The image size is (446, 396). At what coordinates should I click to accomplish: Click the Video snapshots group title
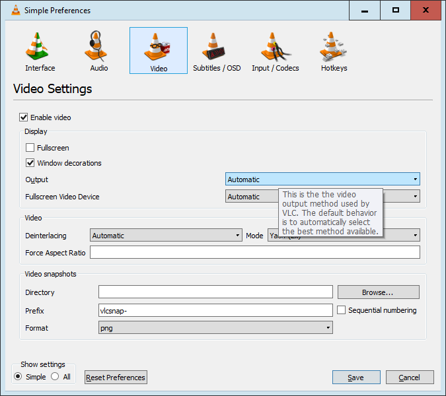click(x=51, y=274)
